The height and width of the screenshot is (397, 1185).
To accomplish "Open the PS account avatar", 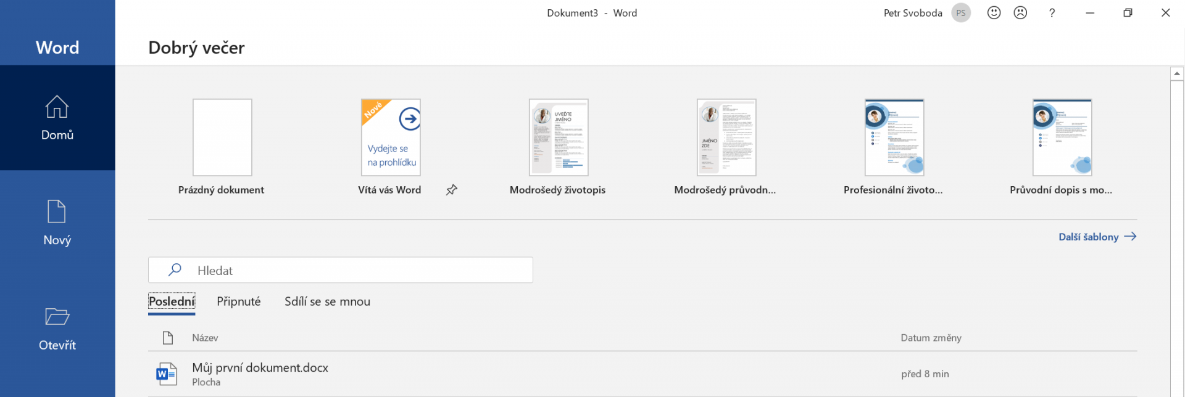I will click(961, 13).
